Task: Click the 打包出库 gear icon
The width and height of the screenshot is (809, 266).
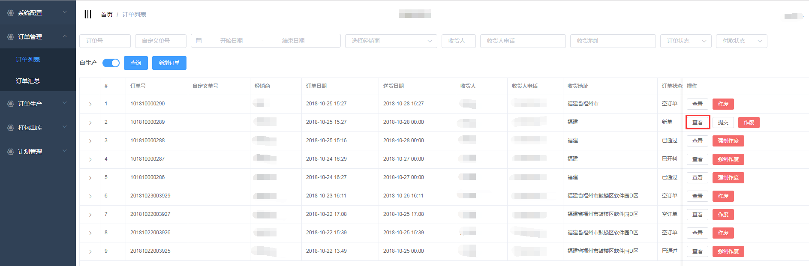Action: [x=11, y=128]
